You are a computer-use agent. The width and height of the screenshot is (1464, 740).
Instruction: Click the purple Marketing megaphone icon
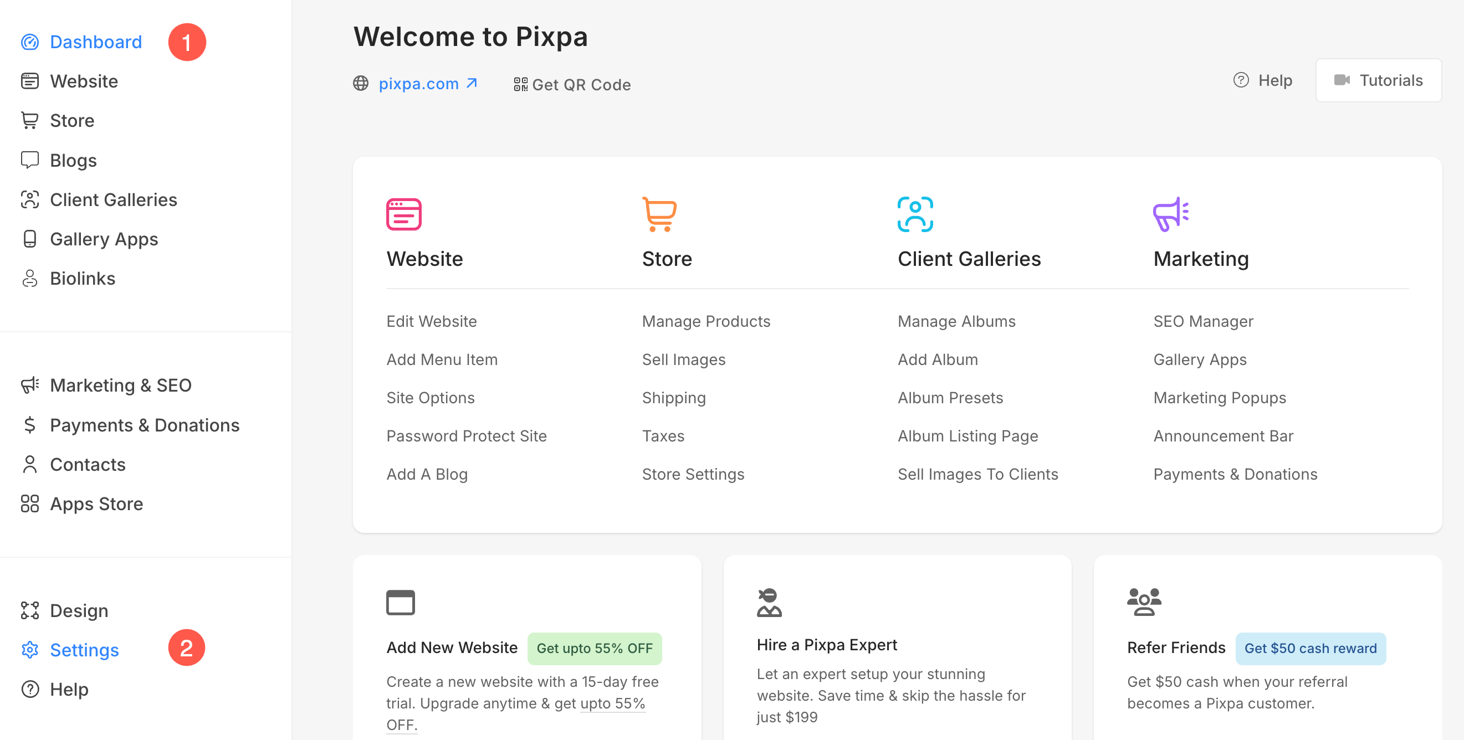click(1170, 214)
